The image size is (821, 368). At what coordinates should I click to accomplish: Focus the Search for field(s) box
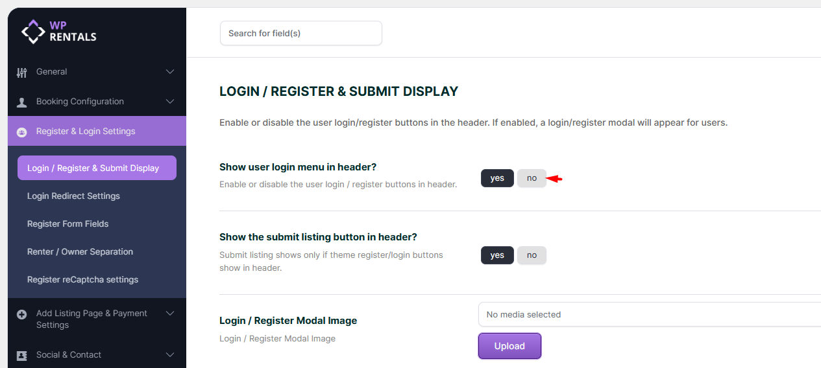(300, 33)
